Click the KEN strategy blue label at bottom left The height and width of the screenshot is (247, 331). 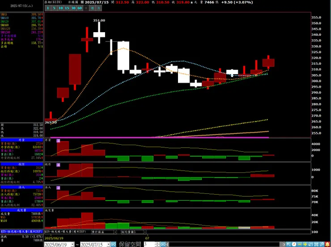click(x=22, y=231)
